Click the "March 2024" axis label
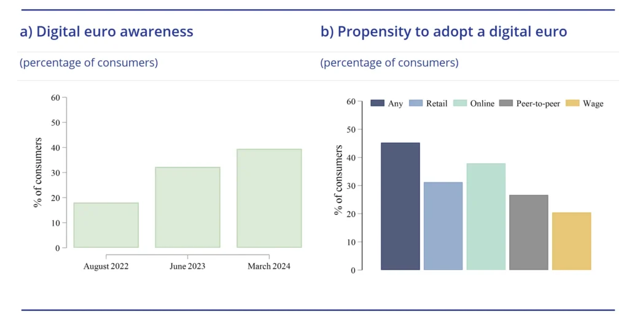Screen dimensions: 629x319 [x=269, y=266]
